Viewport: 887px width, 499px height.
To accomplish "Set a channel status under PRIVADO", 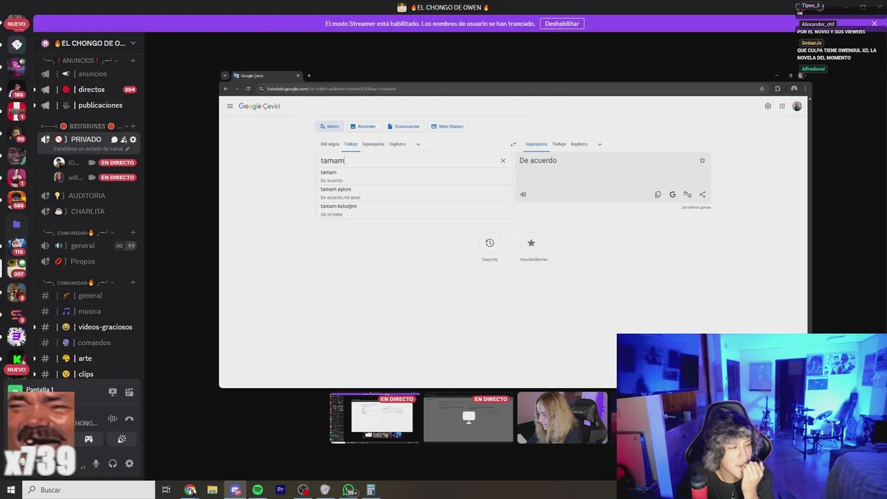I will tap(92, 149).
